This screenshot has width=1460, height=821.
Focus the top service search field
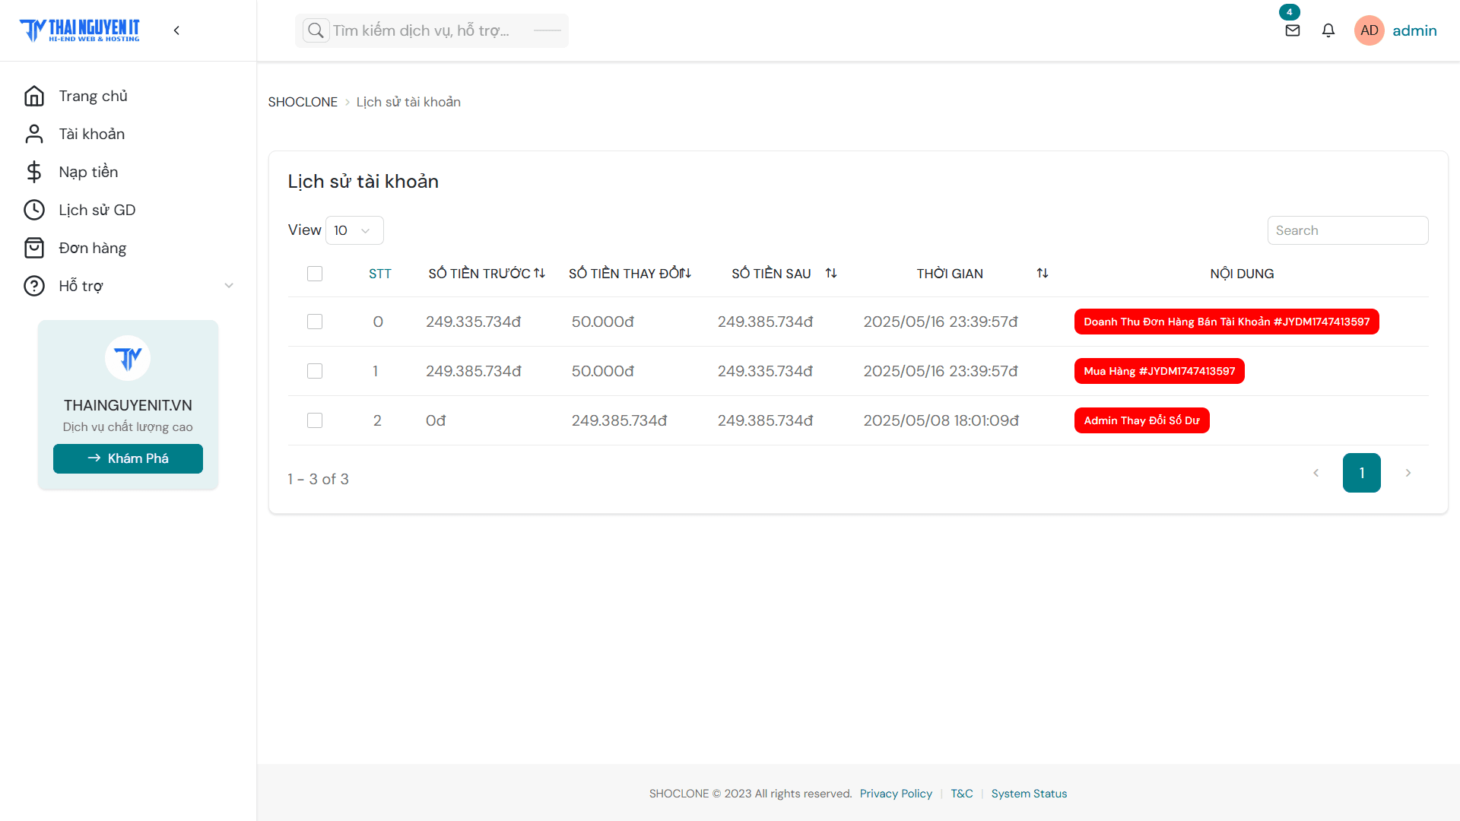point(432,30)
